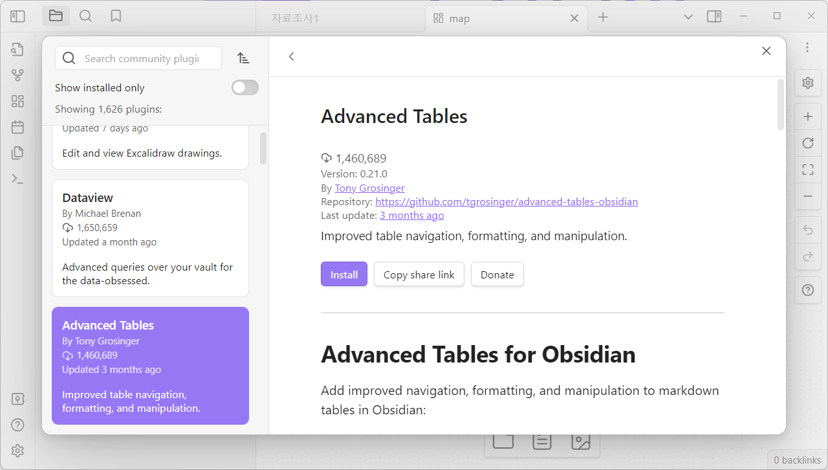Click the sort order icon in plugin browser
Screen dimensions: 828x470
pyautogui.click(x=243, y=58)
